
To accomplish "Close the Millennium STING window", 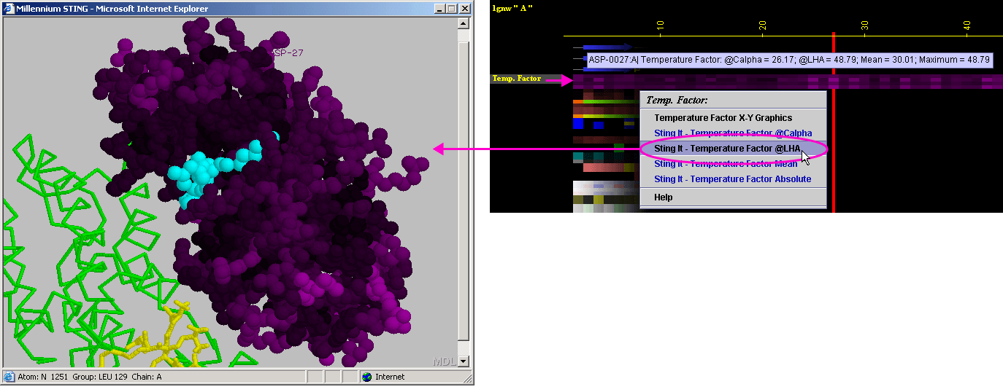I will (465, 9).
